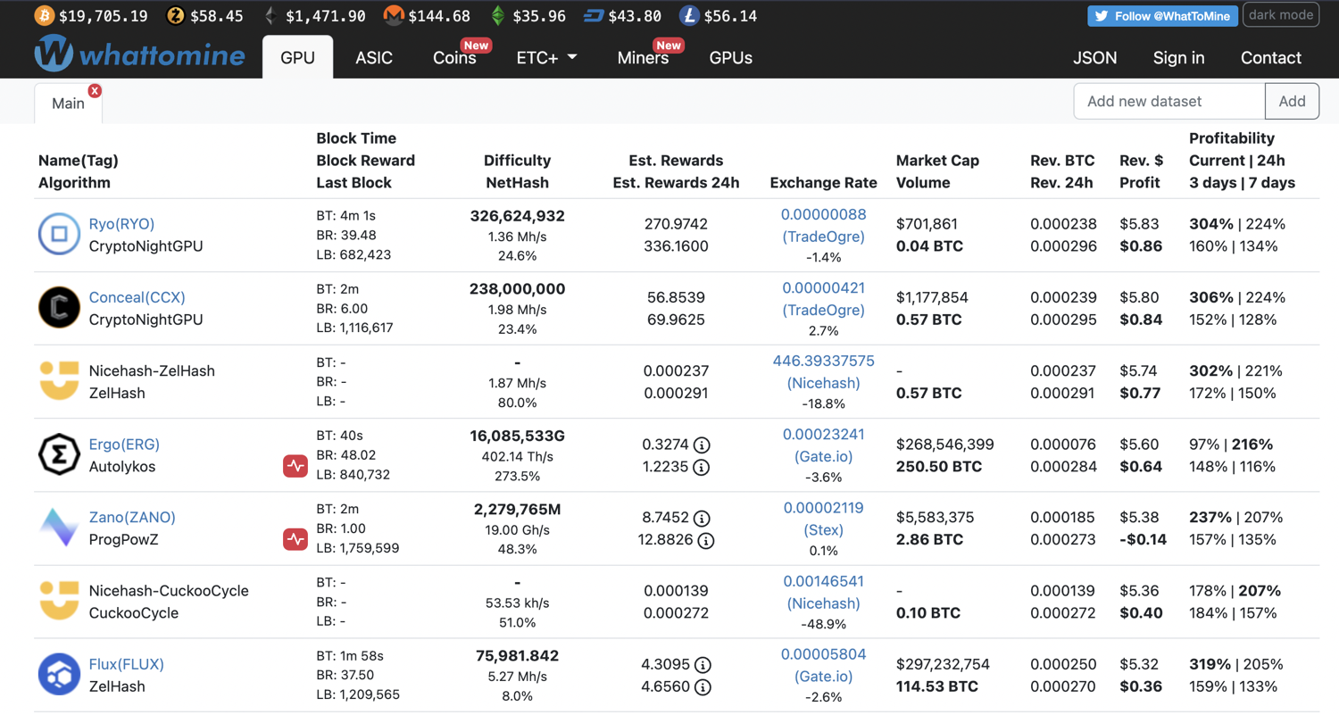Click the Ryo coin logo icon

60,235
